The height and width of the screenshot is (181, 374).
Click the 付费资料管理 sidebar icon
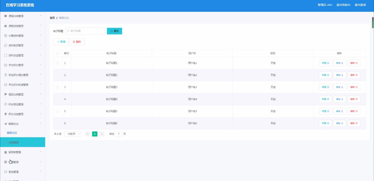(5, 36)
